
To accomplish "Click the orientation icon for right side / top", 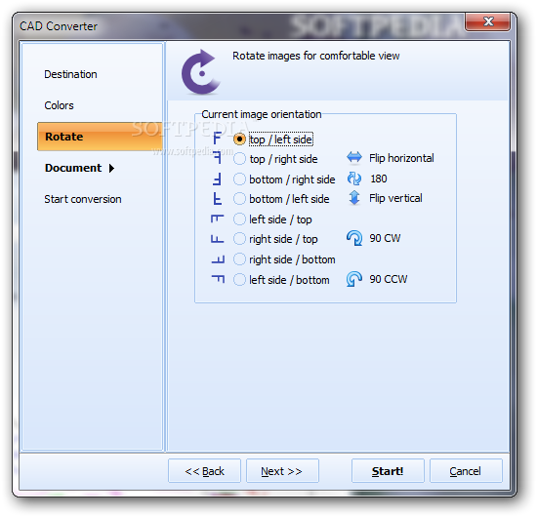I will (x=217, y=239).
